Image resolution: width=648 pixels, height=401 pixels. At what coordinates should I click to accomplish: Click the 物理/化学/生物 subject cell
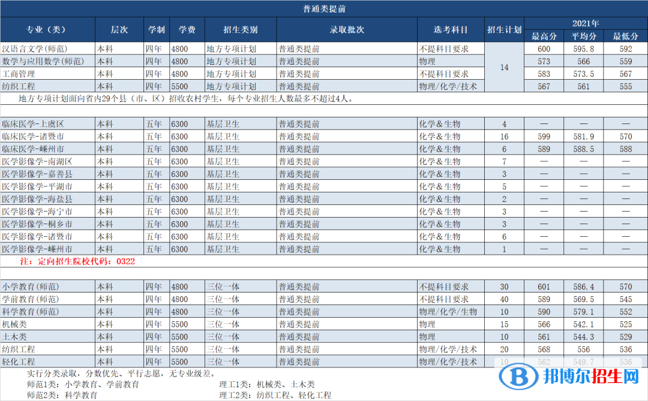coord(451,312)
